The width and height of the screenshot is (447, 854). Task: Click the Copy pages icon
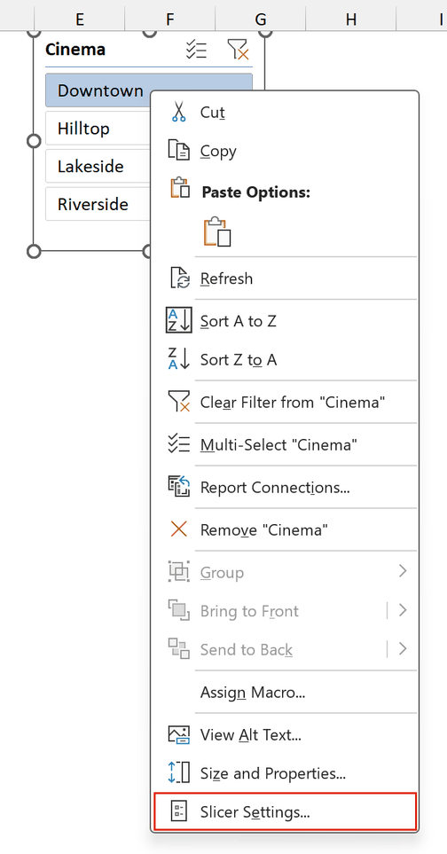pos(178,150)
